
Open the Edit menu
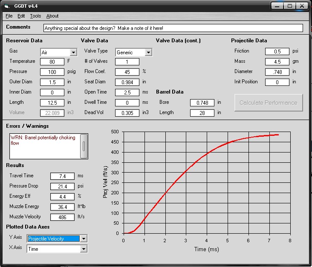[21, 16]
